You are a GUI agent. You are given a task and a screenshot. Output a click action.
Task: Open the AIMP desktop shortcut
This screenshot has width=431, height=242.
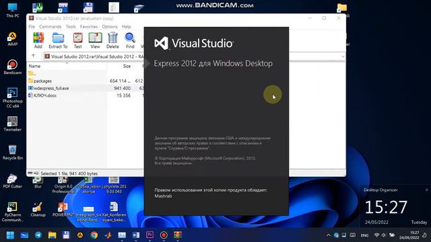click(13, 39)
